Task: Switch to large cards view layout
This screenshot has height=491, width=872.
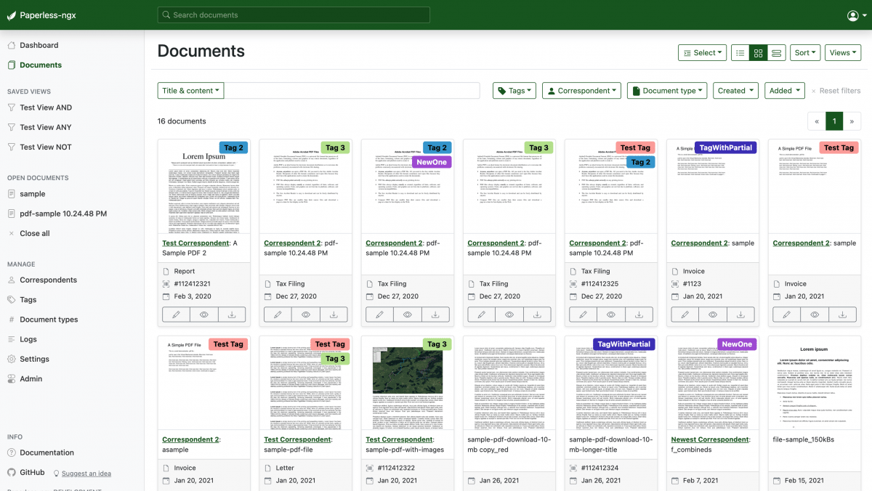Action: coord(775,52)
